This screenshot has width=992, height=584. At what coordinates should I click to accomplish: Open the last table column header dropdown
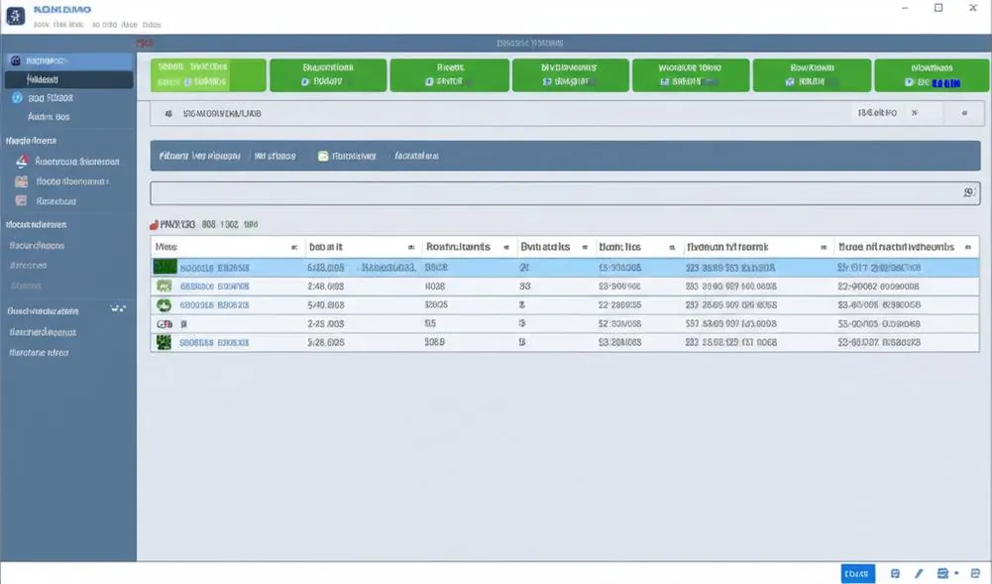968,248
